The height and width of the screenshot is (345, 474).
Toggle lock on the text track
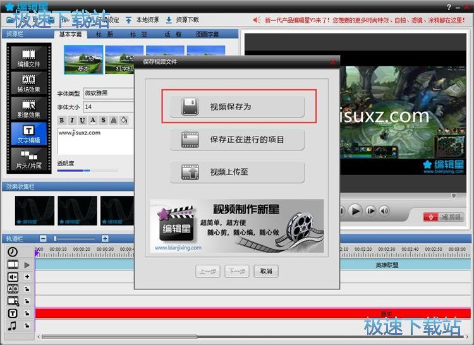click(x=27, y=313)
